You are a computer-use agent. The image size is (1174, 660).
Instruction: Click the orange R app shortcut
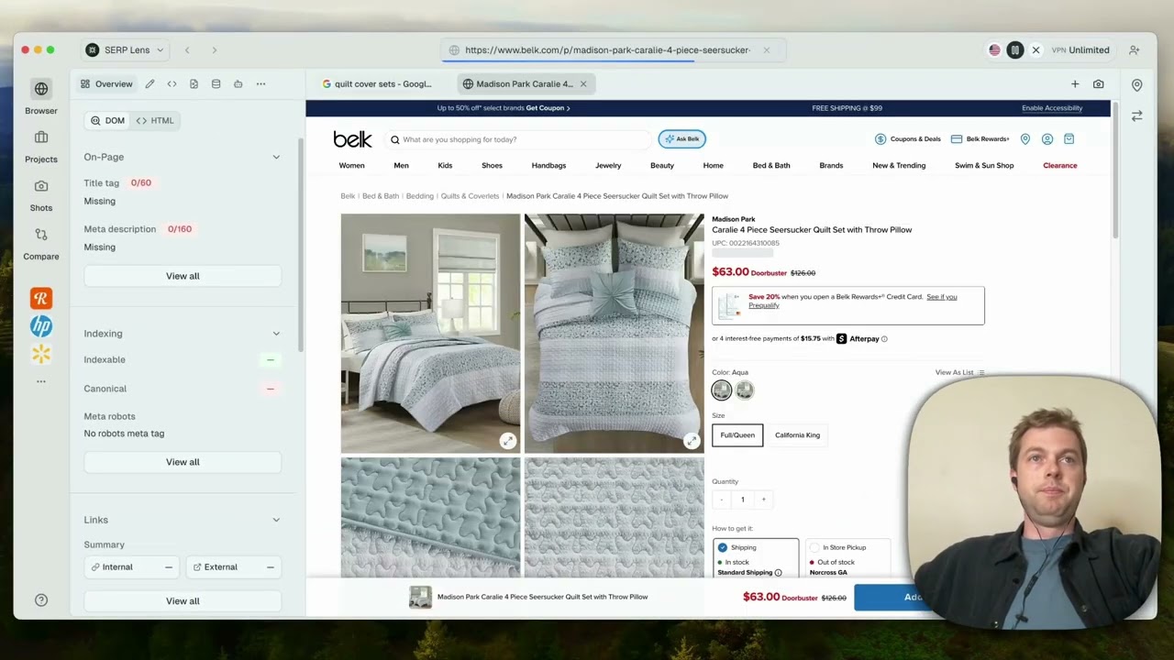tap(41, 298)
